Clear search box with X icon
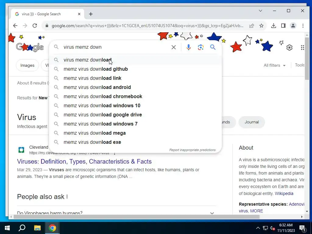This screenshot has height=234, width=312. click(174, 47)
